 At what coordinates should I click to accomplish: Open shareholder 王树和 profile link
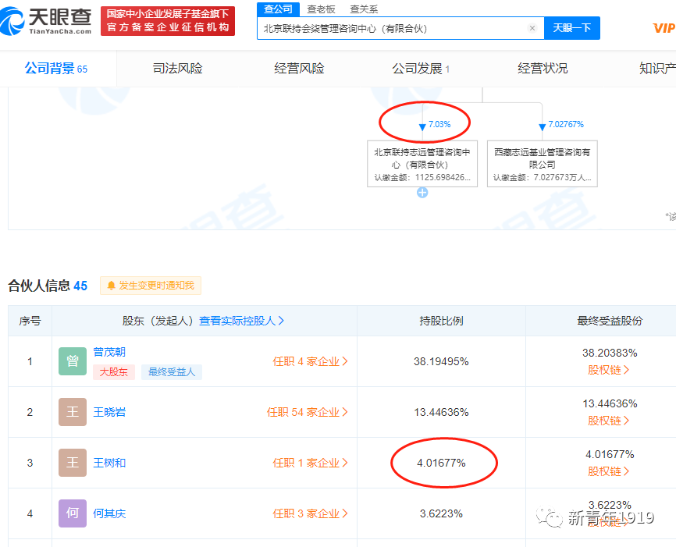point(109,463)
